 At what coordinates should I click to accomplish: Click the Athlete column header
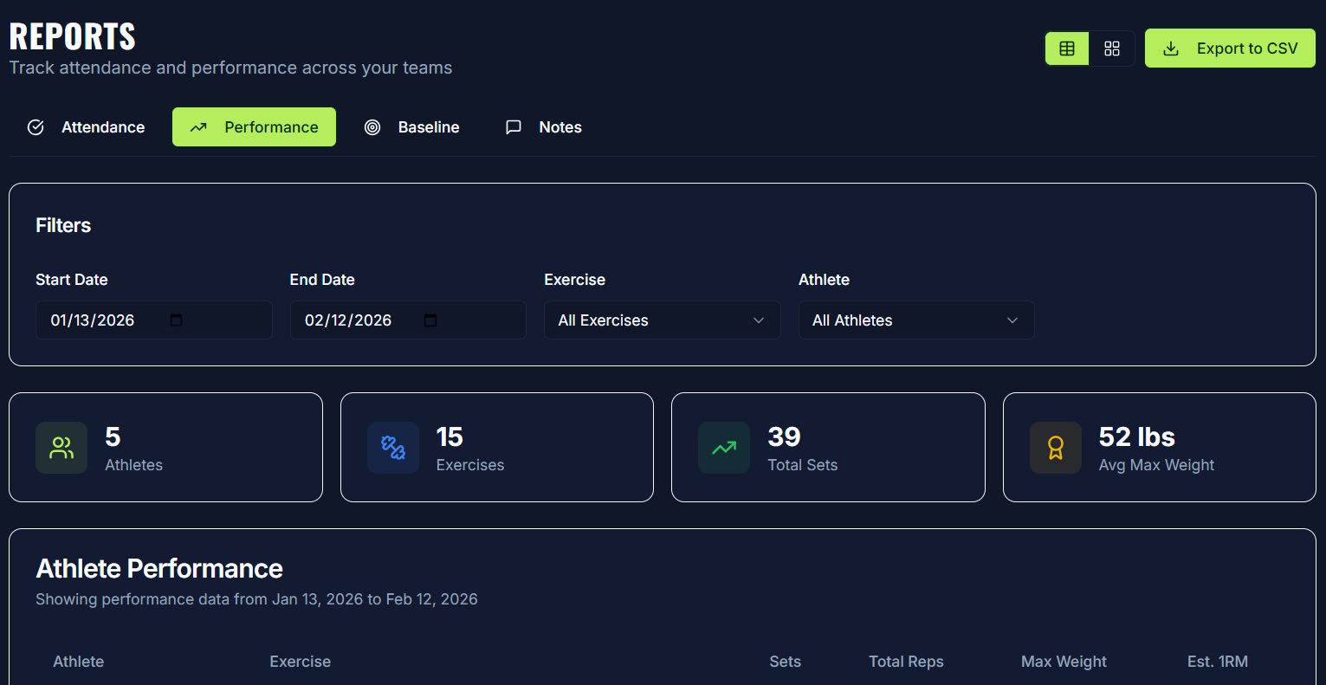pyautogui.click(x=79, y=662)
